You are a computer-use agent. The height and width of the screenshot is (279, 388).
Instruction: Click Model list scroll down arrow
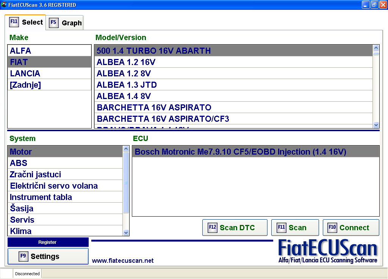click(376, 125)
